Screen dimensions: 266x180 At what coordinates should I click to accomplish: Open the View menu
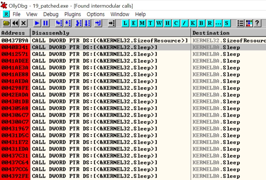[32, 14]
